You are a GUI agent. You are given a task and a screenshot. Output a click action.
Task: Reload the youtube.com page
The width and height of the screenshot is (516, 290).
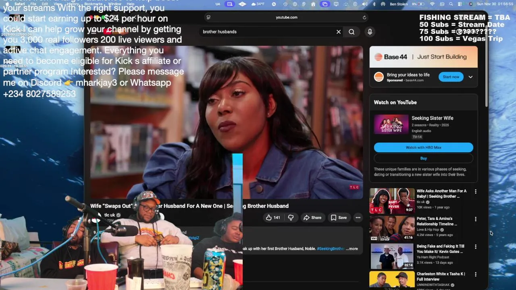[x=364, y=17]
